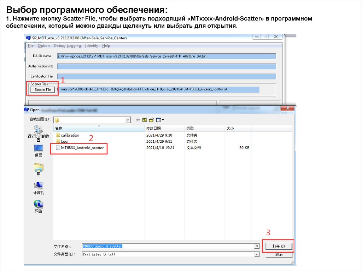Click the Open dialog title icon
The image size is (362, 271).
click(27, 110)
